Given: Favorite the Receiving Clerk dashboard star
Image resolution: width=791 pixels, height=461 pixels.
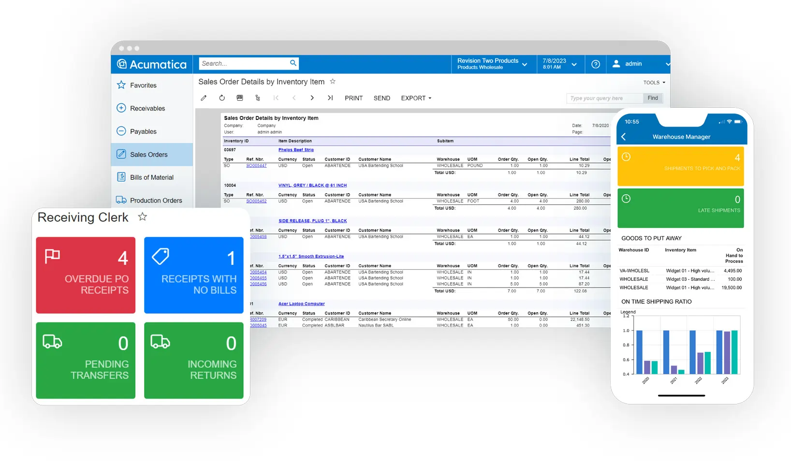Looking at the screenshot, I should click(x=142, y=216).
